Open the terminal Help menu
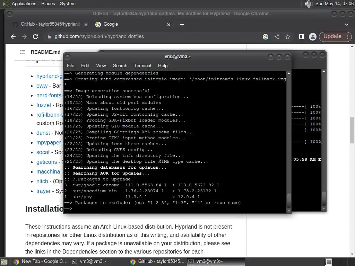Image resolution: width=355 pixels, height=266 pixels. point(163,65)
